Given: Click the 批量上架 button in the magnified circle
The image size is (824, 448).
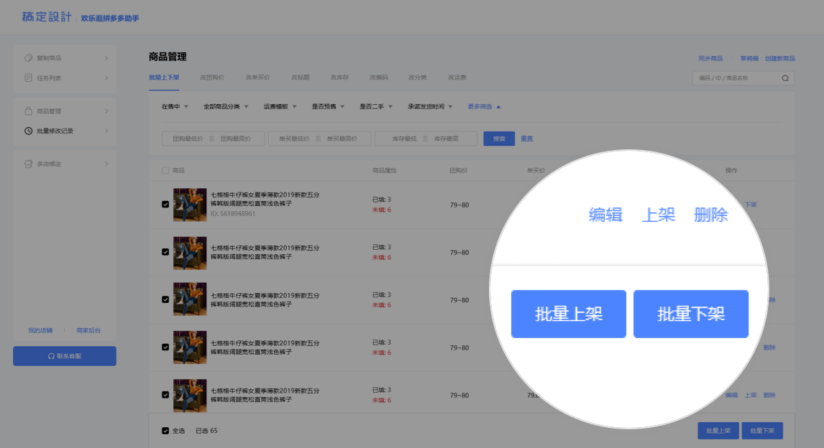Looking at the screenshot, I should [568, 314].
